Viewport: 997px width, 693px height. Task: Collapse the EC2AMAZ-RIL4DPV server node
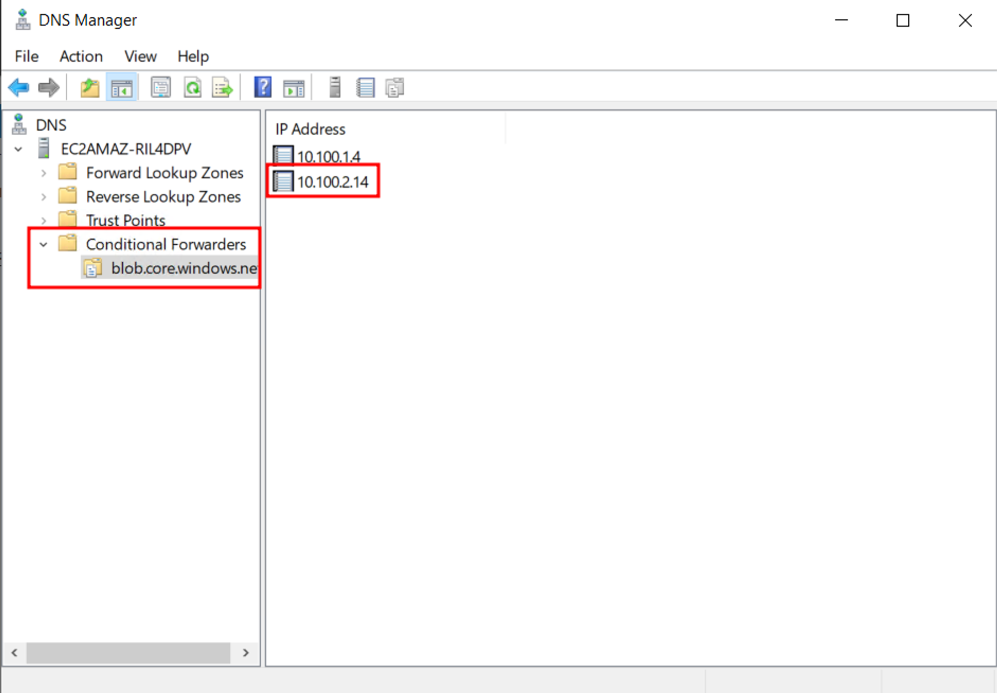[x=18, y=149]
